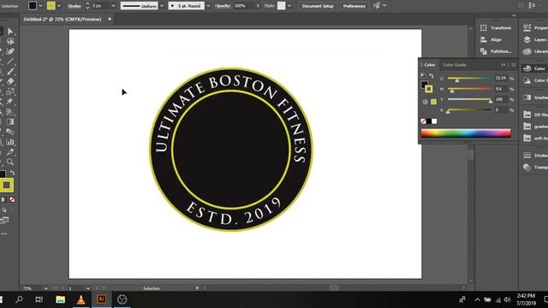Image resolution: width=548 pixels, height=308 pixels.
Task: Activate the black fill box in toolbar
Action: pos(2,174)
